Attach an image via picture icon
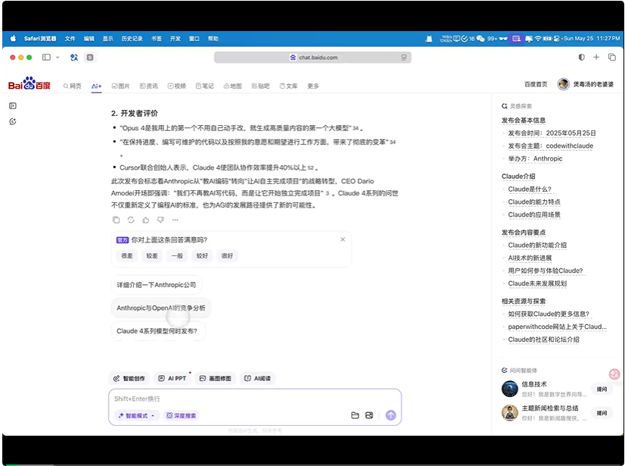 [369, 415]
